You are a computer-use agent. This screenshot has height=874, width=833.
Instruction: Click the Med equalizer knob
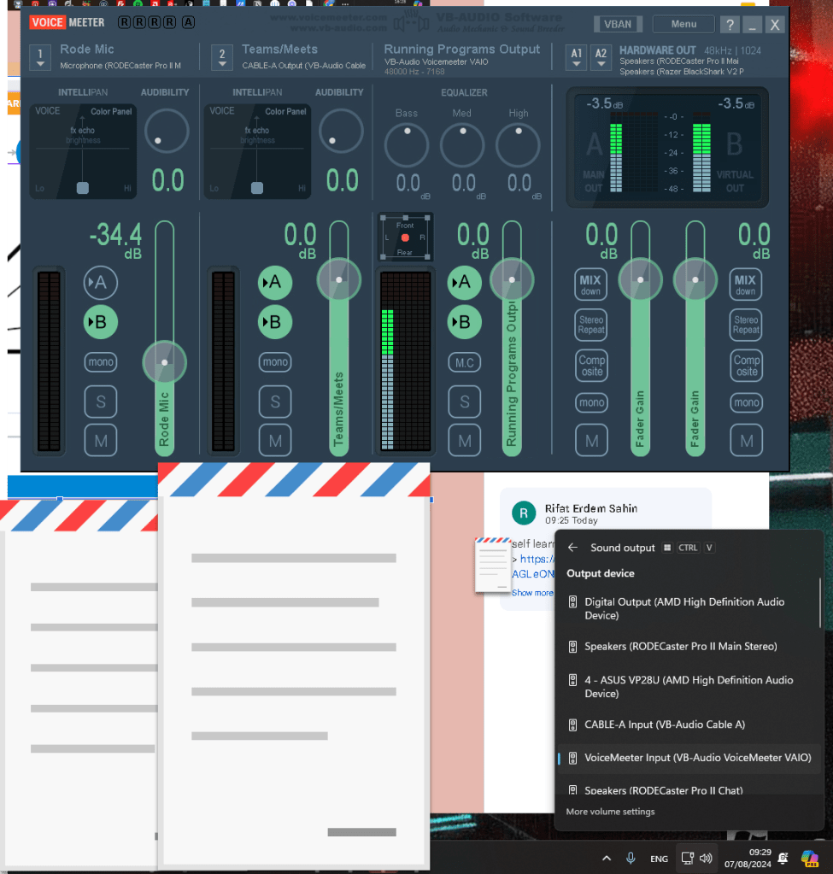462,145
